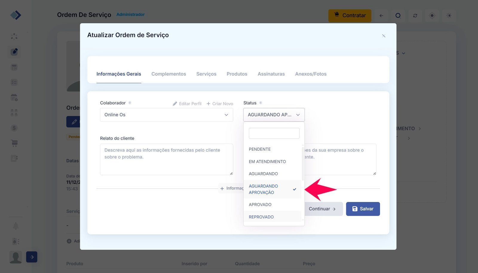Image resolution: width=478 pixels, height=273 pixels.
Task: Select EM ATENDIMENTO status option
Action: 267,162
